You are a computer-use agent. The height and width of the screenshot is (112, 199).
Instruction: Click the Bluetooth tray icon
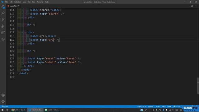point(163,110)
